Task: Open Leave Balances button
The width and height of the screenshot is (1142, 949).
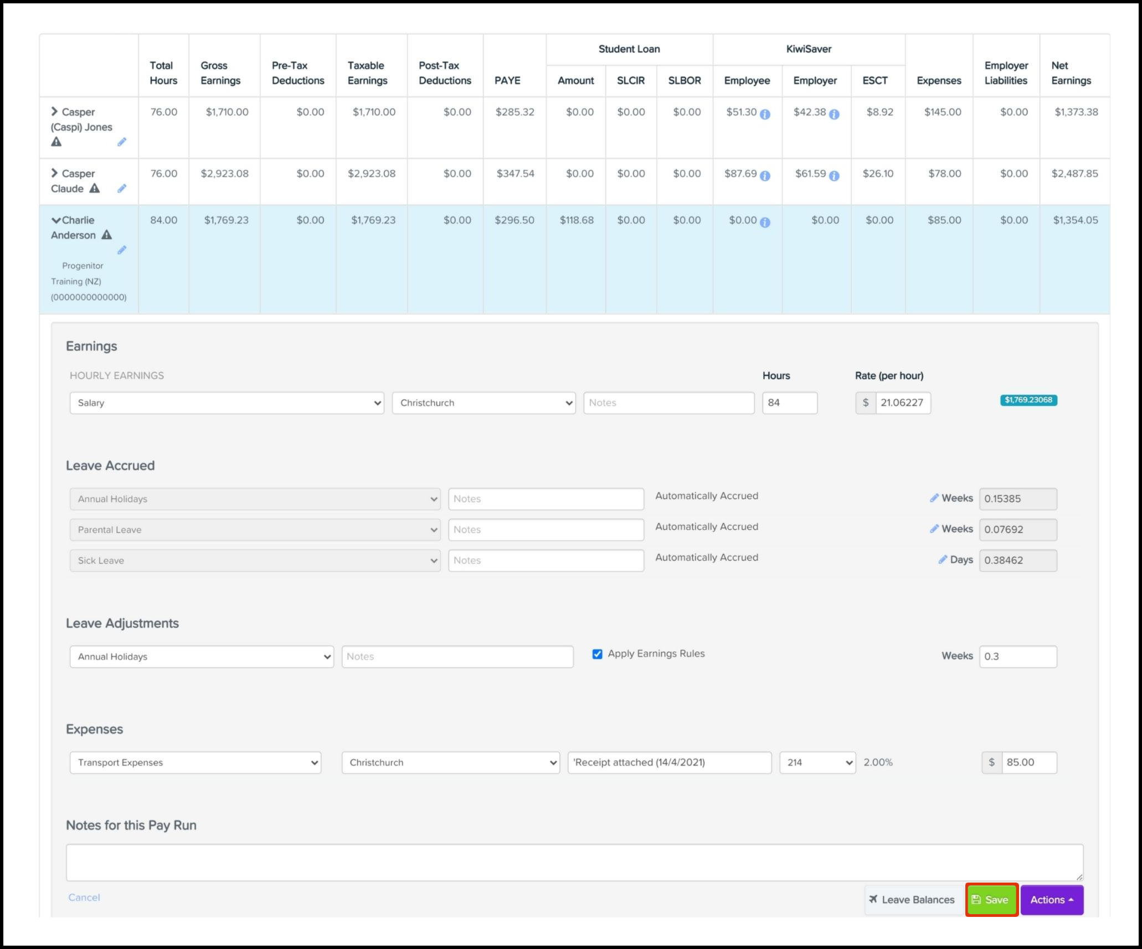Action: 912,900
